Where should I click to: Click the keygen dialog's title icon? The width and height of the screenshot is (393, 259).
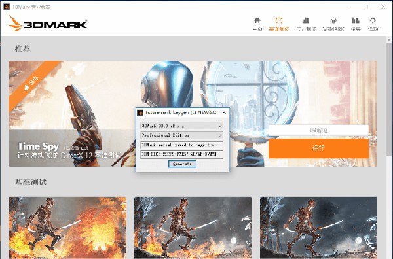pyautogui.click(x=140, y=112)
